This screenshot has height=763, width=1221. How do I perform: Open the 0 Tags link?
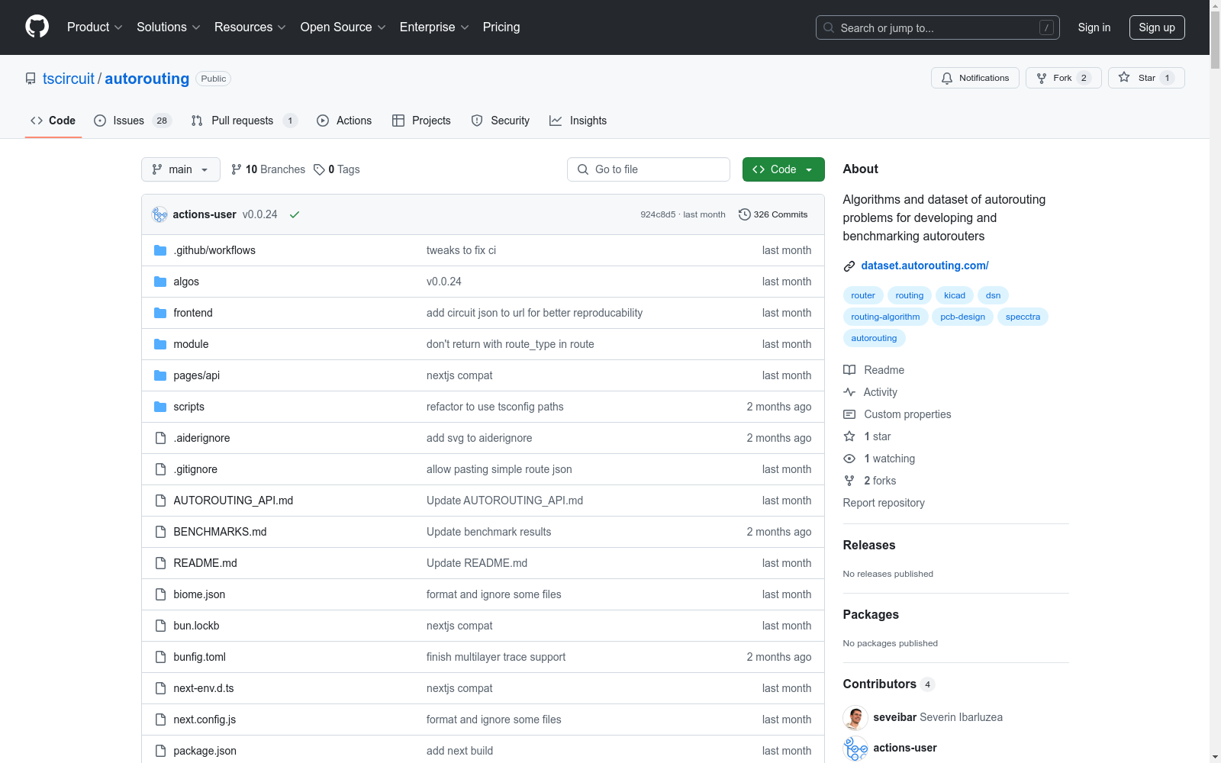tap(337, 169)
